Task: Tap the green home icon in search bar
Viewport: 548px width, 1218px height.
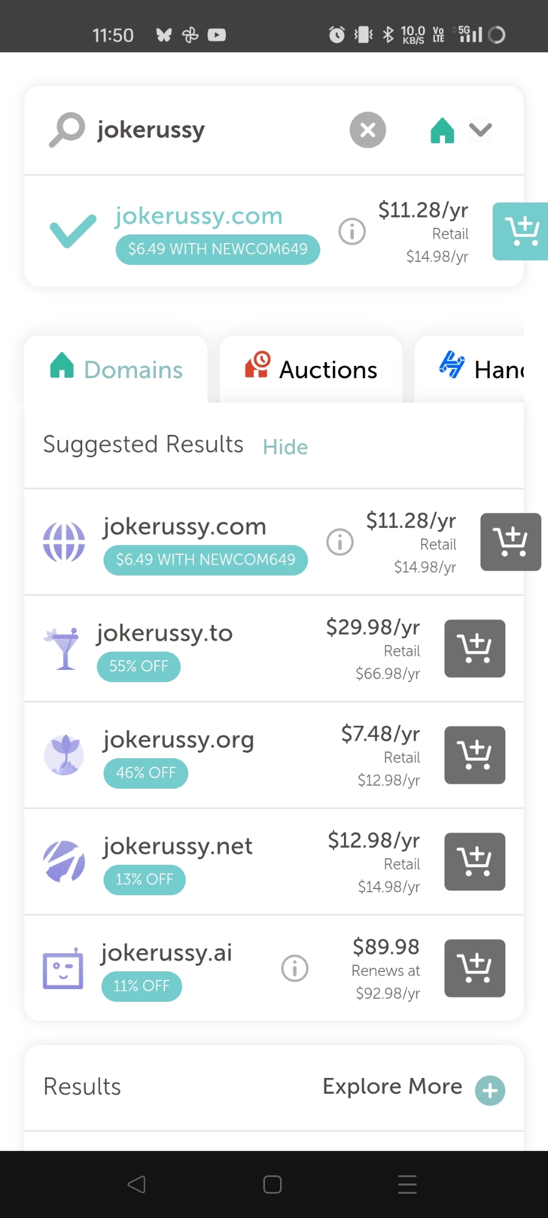Action: [442, 130]
